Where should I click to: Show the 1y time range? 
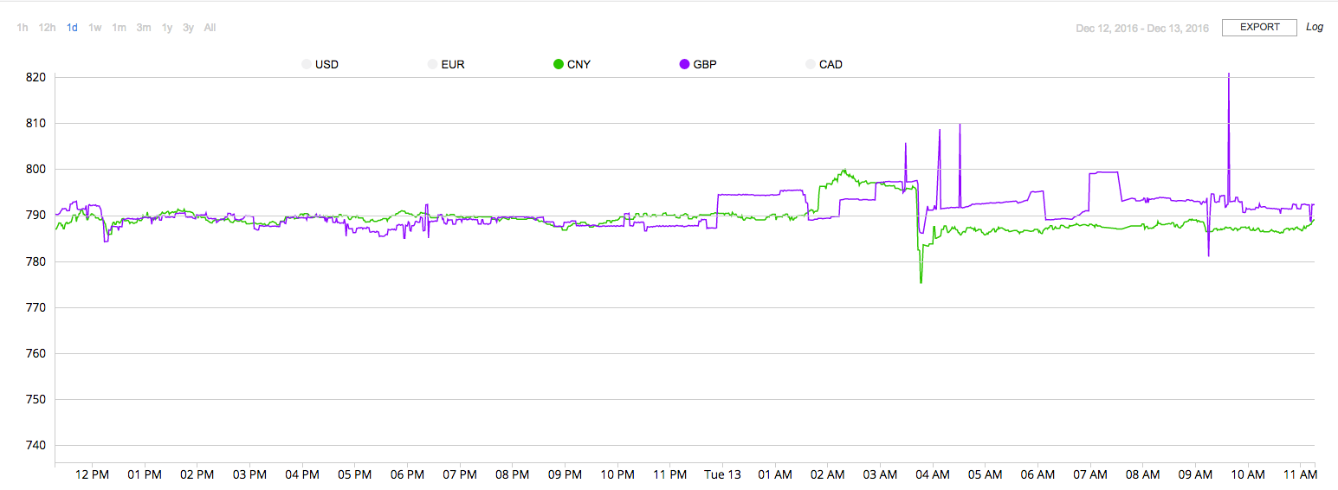pyautogui.click(x=167, y=28)
